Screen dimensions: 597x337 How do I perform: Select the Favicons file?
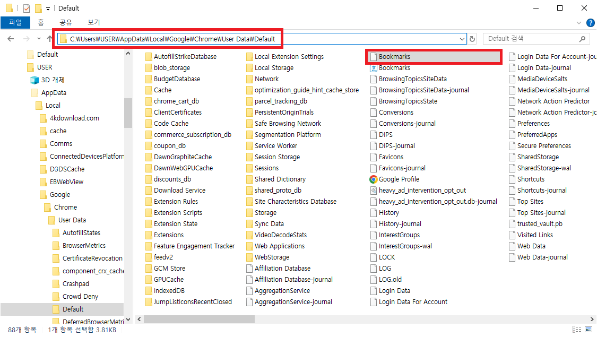(391, 157)
